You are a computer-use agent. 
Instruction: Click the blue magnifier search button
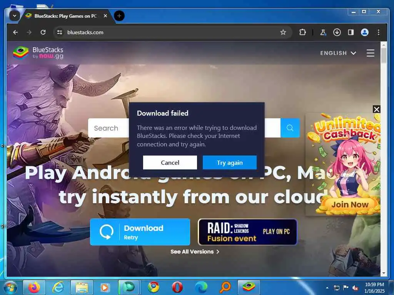pos(290,128)
